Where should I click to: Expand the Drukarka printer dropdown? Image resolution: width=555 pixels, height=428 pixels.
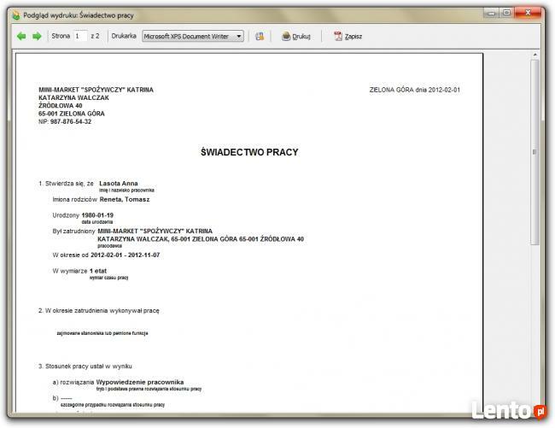point(238,37)
